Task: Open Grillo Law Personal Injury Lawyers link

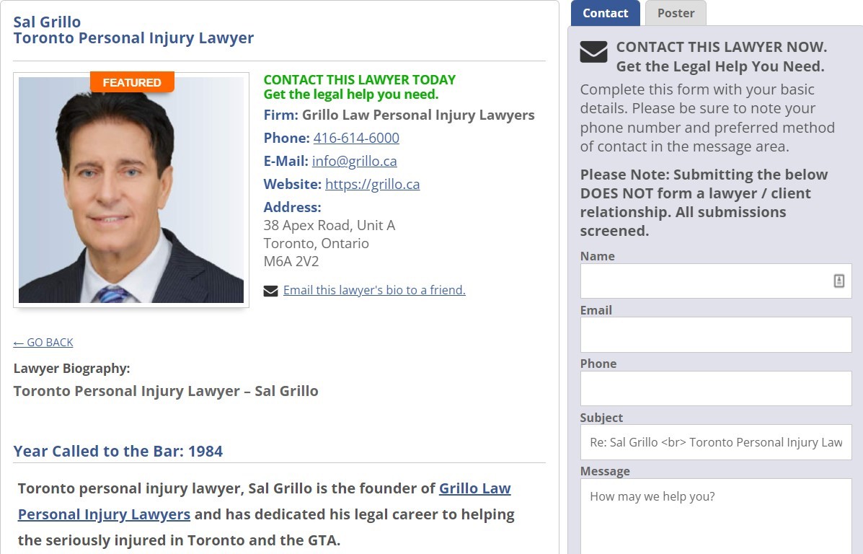Action: [264, 501]
